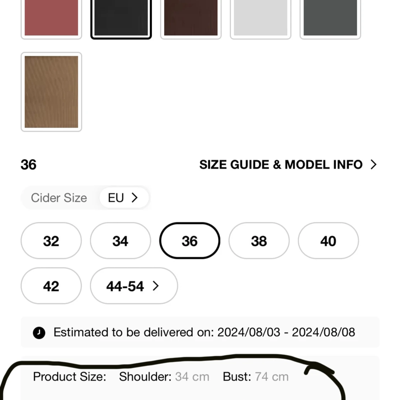Click the clock icon beside delivery estimate
The height and width of the screenshot is (400, 400).
click(x=39, y=333)
